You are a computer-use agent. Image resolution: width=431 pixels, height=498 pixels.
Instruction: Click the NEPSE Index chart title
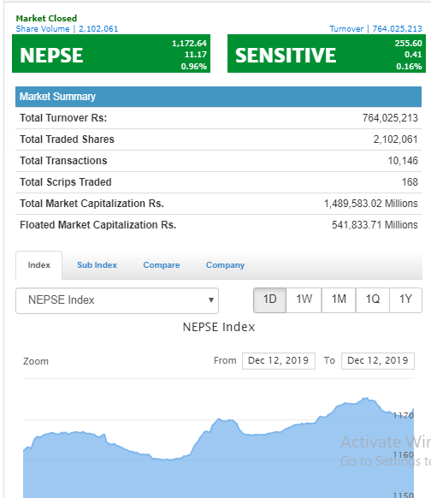tap(219, 327)
